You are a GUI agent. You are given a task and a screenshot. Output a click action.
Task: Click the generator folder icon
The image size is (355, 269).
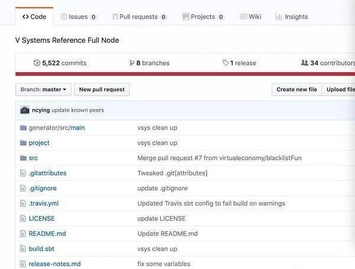(23, 128)
